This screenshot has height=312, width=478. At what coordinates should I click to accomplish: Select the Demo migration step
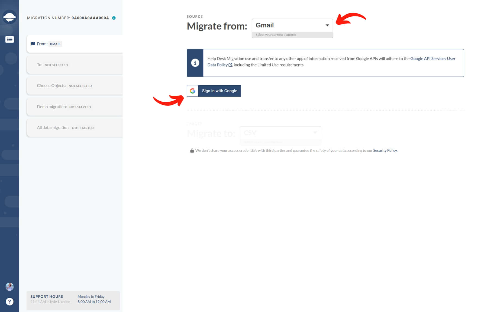(75, 107)
